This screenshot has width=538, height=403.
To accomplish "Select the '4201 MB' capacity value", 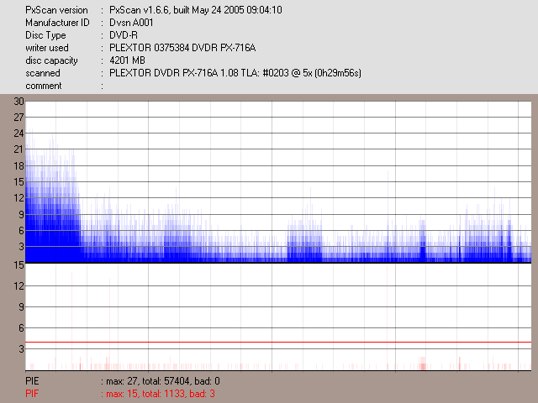I will point(127,60).
